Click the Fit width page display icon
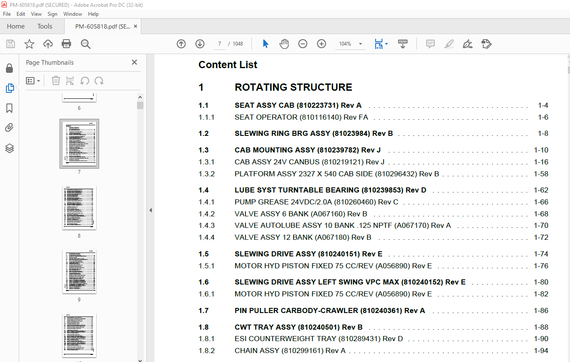The width and height of the screenshot is (570, 362). 379,44
